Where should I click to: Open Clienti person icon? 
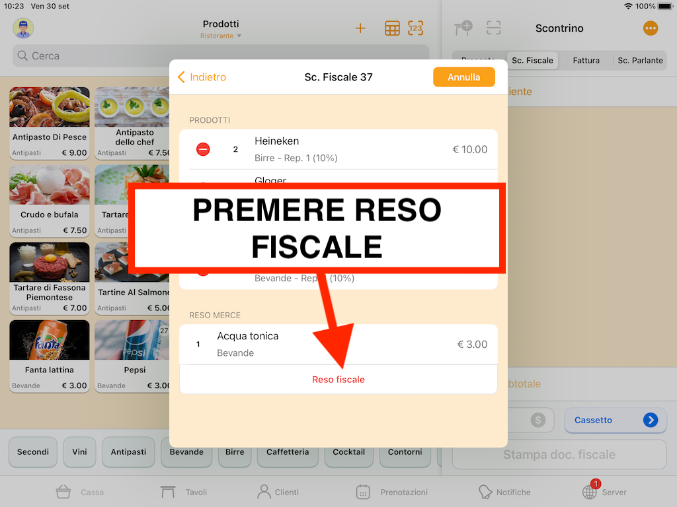pos(264,492)
